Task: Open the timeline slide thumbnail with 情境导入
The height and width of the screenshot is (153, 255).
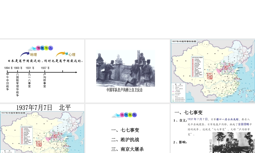Action: point(42,71)
